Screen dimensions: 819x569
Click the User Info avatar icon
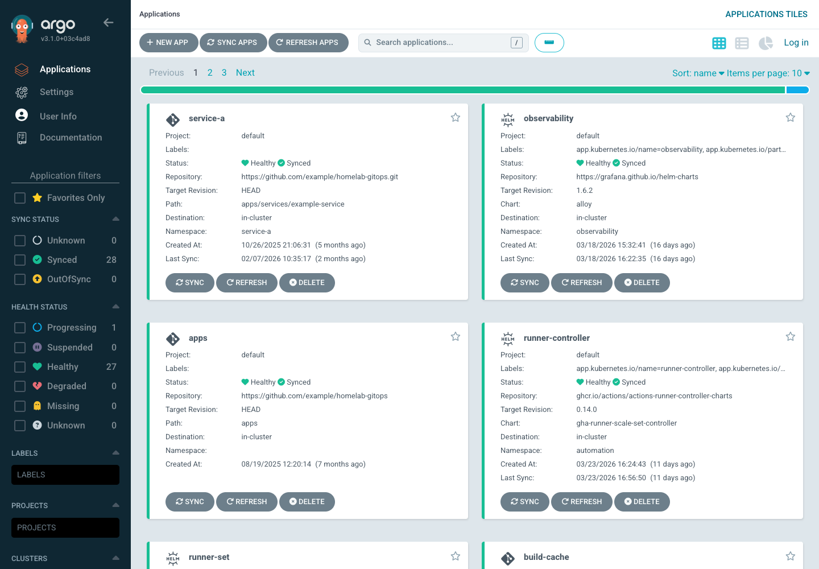point(22,115)
